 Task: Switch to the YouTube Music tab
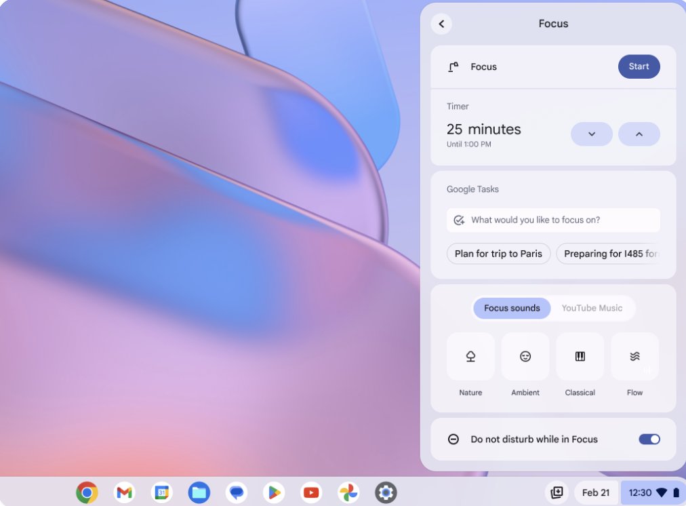[592, 308]
